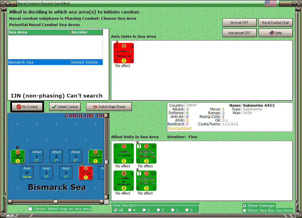The width and height of the screenshot is (302, 218).
Task: Click the CAROLINE ISL label on the map
Action: pos(85,116)
